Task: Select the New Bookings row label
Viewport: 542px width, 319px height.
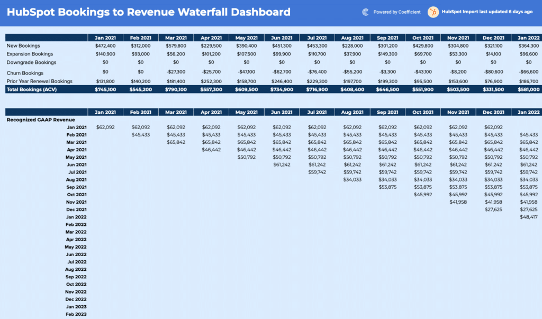Action: click(x=23, y=45)
